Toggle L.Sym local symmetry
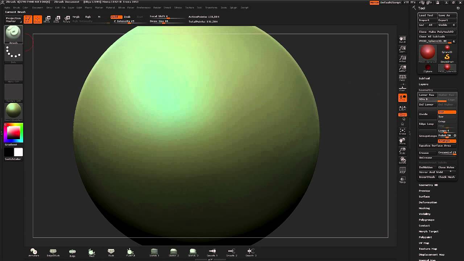The width and height of the screenshot is (464, 261). click(402, 108)
